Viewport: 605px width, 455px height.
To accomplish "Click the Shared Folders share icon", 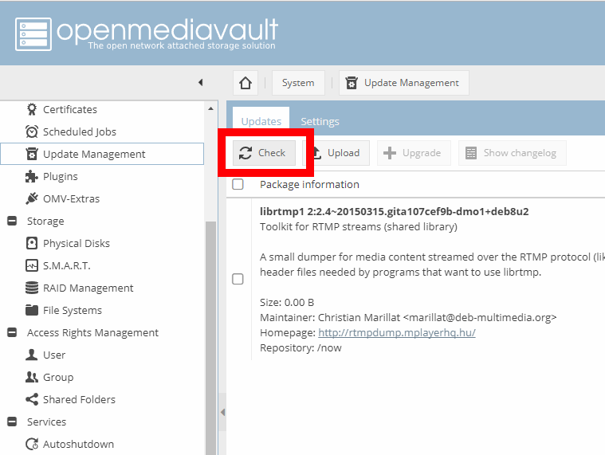I will (x=32, y=399).
